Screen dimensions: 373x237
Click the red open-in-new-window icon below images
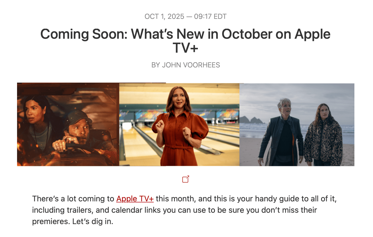click(x=186, y=179)
